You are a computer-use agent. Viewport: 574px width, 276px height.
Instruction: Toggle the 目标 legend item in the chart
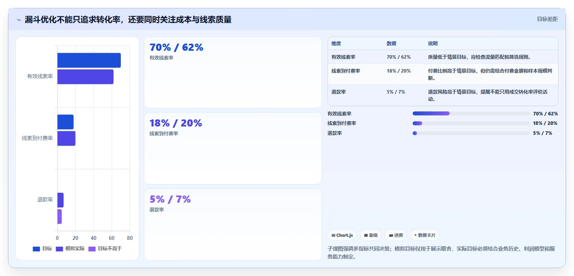click(43, 249)
